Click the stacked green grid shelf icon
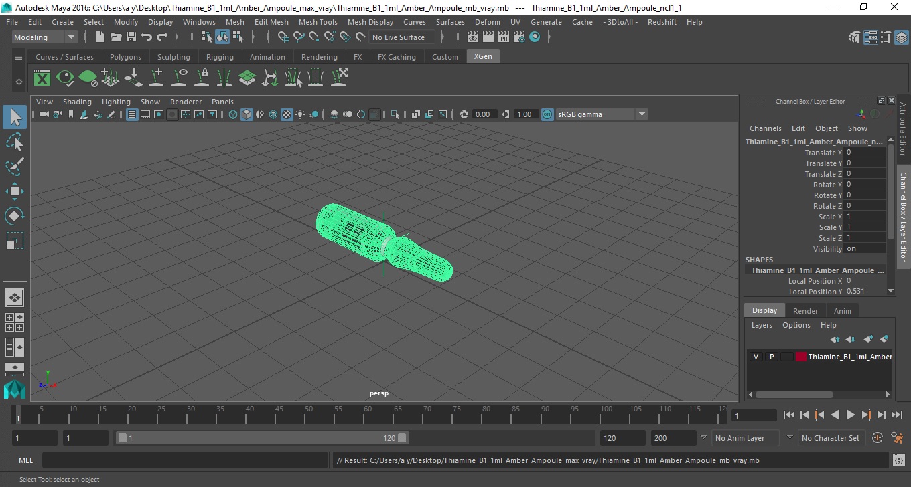 coord(247,78)
